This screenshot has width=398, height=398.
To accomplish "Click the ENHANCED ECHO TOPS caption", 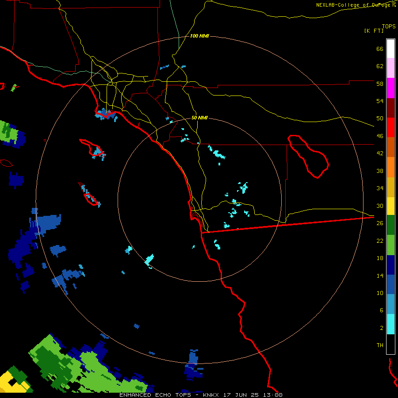I will pos(155,395).
